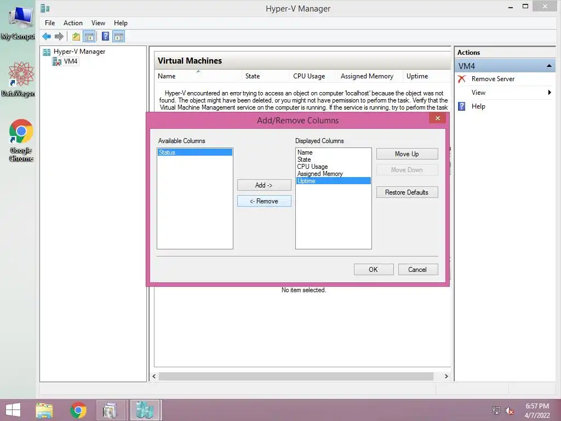Toggle Show/Hide Action Pane toolbar icon
This screenshot has height=421, width=561.
(119, 37)
